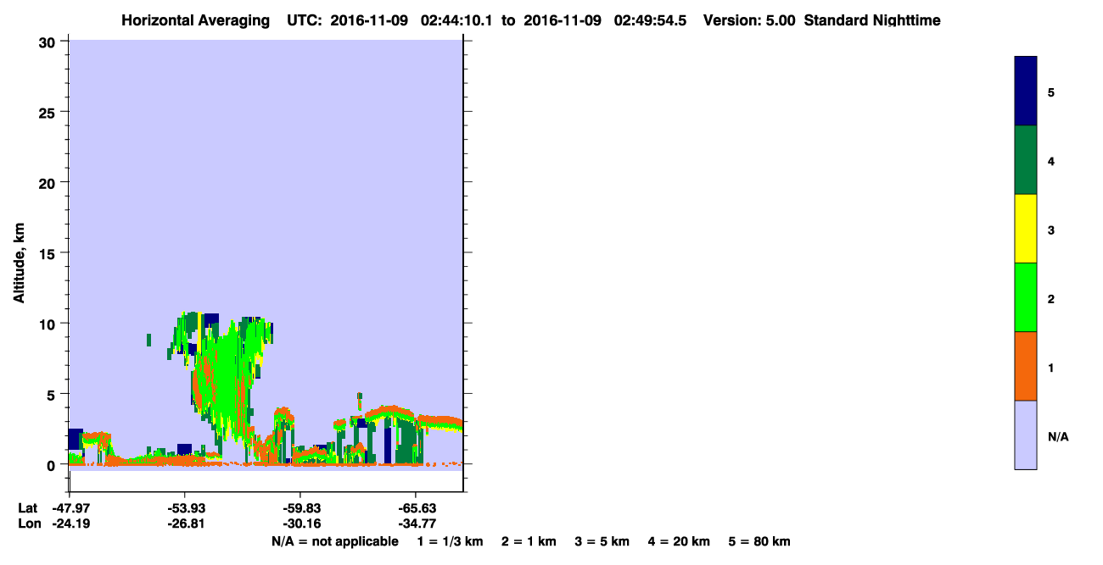Click the colorbar label 'N/A'

(1058, 436)
